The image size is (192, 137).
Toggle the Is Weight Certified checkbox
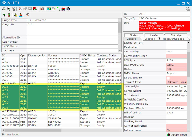tap(168, 100)
